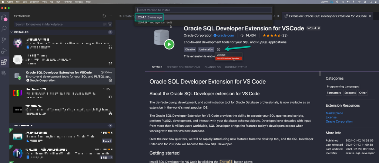Viewport: 379px width, 163px height.
Task: Open the SQL Developer database icon in activity bar
Action: [4, 73]
